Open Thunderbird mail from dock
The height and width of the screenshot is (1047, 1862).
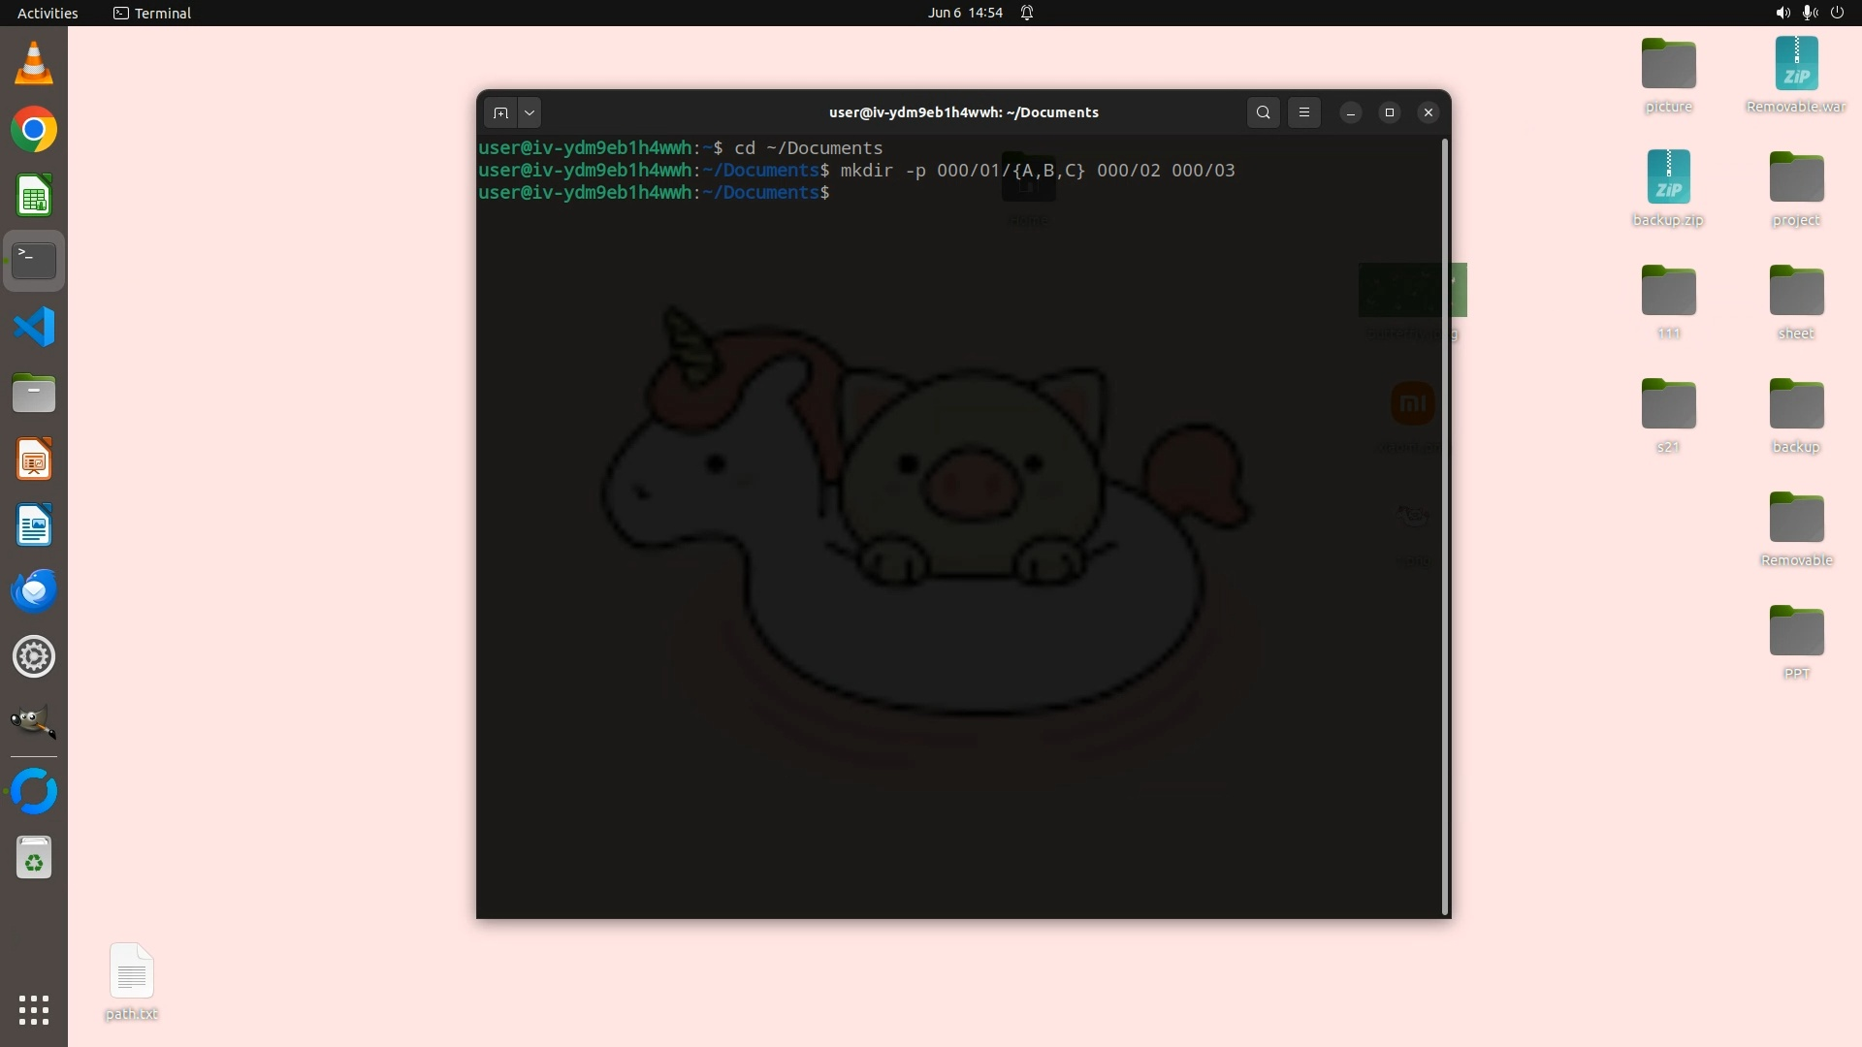34,590
